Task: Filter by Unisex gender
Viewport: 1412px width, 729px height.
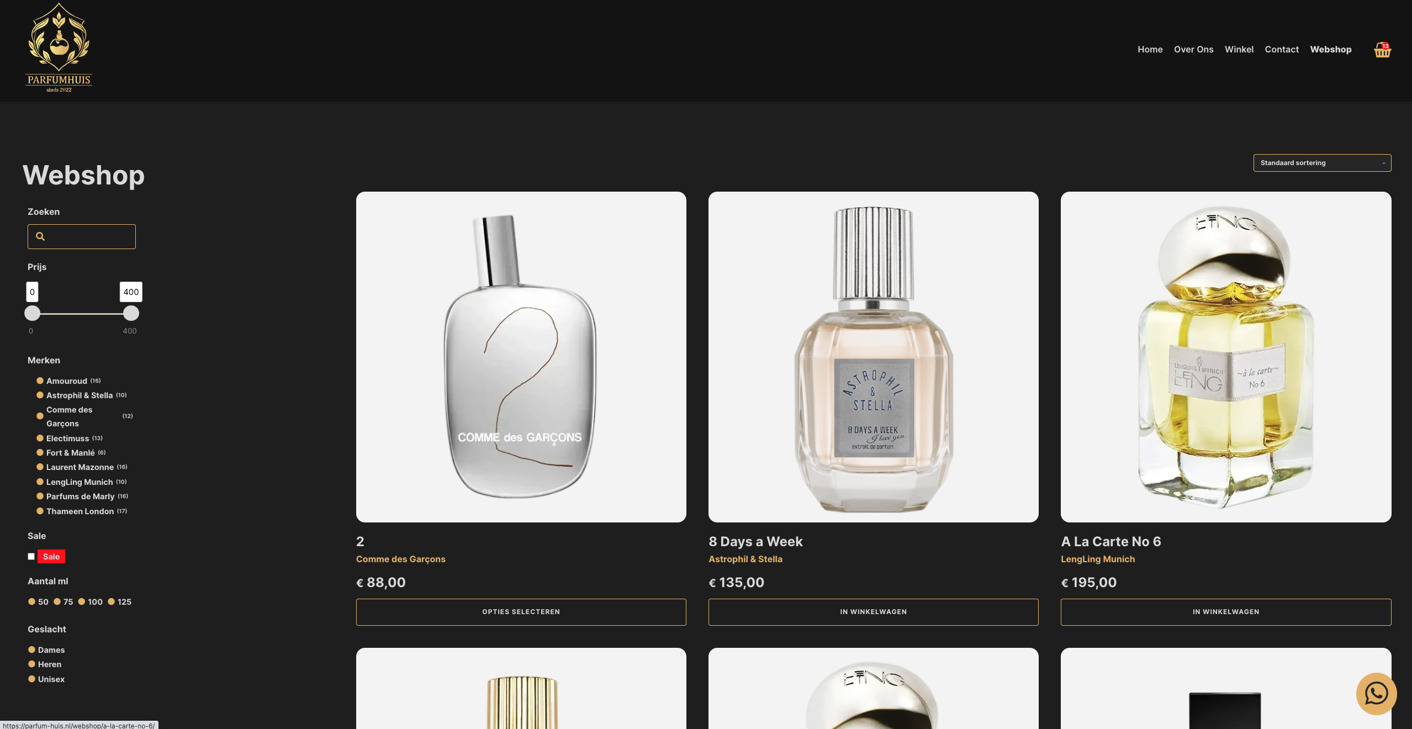Action: [46, 679]
